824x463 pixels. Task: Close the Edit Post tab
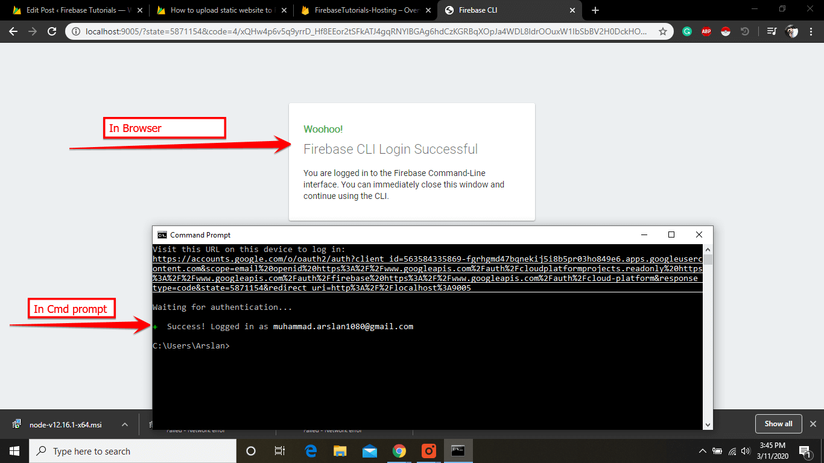139,10
